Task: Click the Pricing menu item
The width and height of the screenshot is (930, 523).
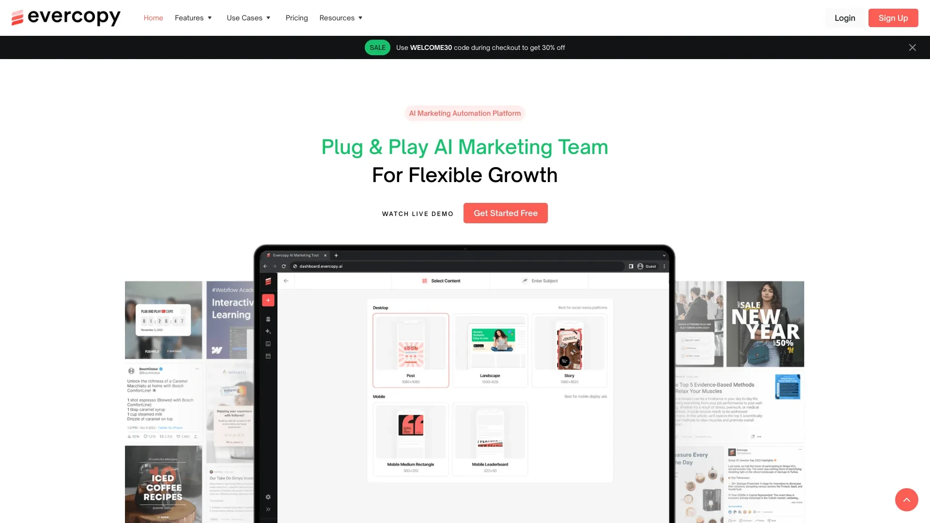Action: point(296,17)
